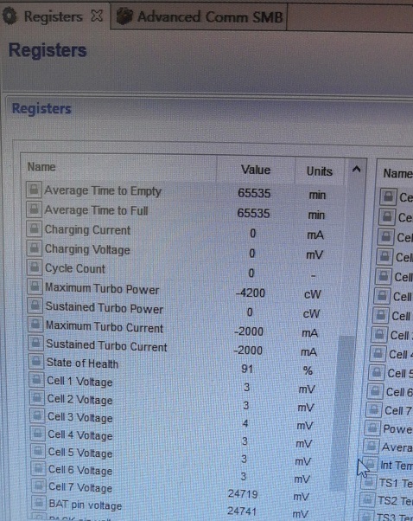Click lock icon beside Power row in right table

pos(372,428)
